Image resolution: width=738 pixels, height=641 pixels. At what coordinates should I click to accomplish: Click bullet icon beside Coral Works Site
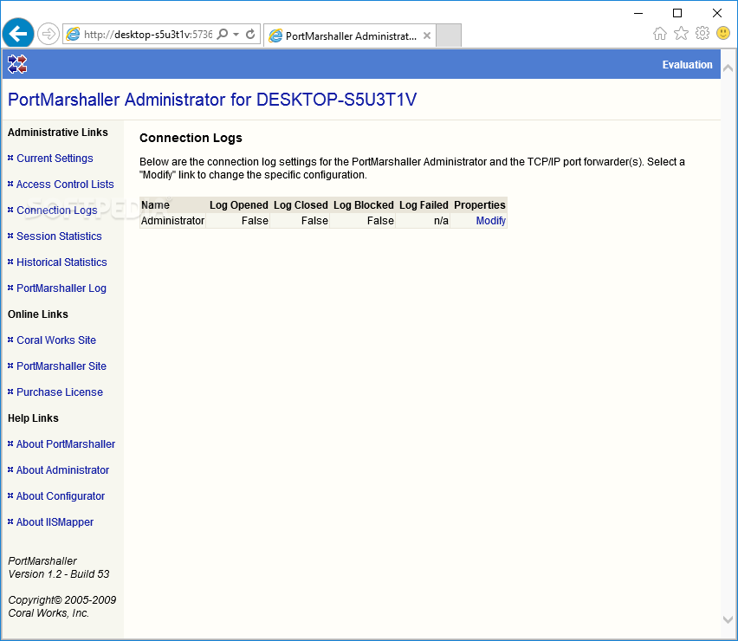tap(10, 340)
